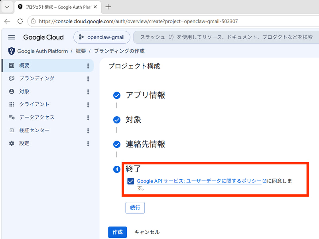Click the クライアント grid icon
This screenshot has width=319, height=239.
[12, 104]
